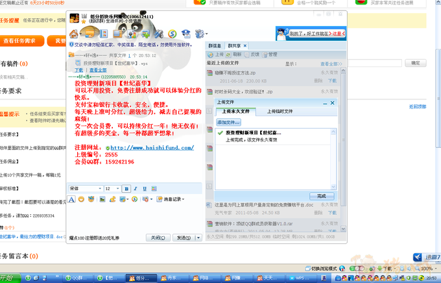Open group activity chart icon

click(x=132, y=34)
